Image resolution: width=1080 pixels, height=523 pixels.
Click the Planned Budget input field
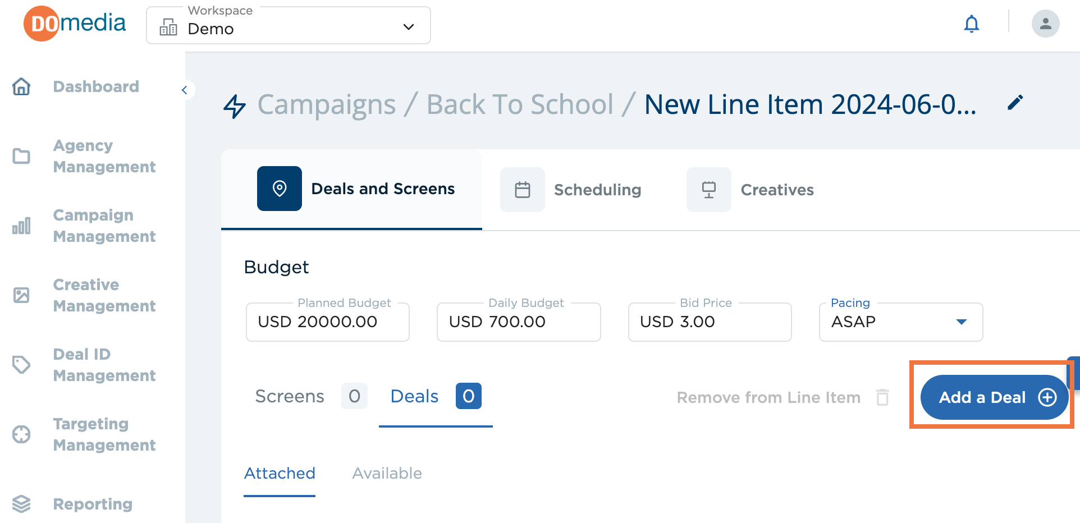point(328,322)
